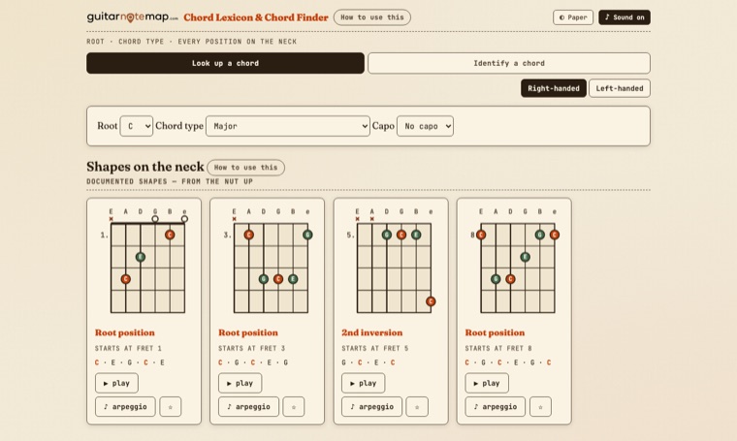The image size is (737, 441).
Task: Star the 2nd inversion chord shape
Action: 417,407
